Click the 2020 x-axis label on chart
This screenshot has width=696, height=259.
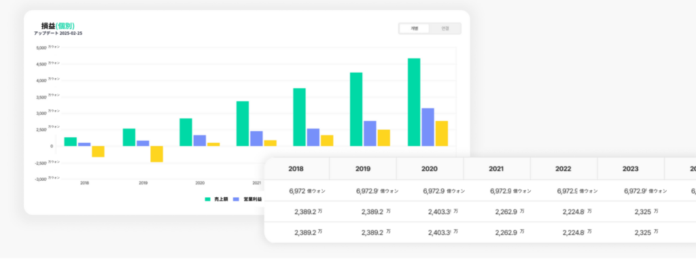[x=200, y=183]
